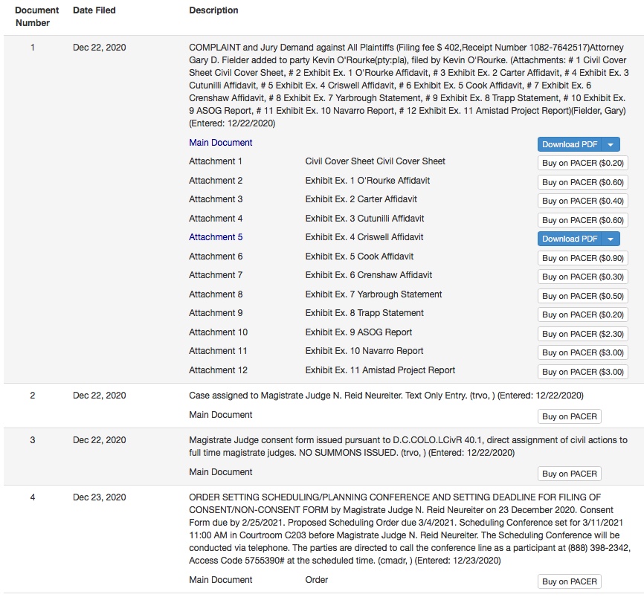The image size is (644, 603).
Task: Download PDF of the complaint Main Document
Action: [570, 144]
